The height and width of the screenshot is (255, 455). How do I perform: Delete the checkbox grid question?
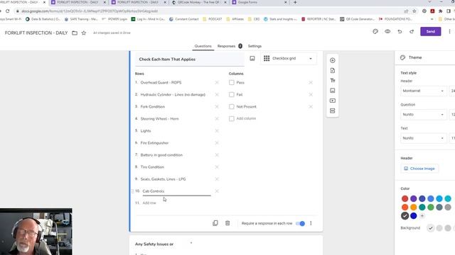point(227,223)
